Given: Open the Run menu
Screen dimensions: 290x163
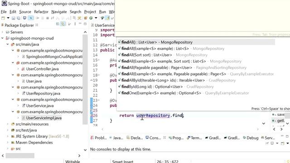Looking at the screenshot, I should click(x=102, y=12).
